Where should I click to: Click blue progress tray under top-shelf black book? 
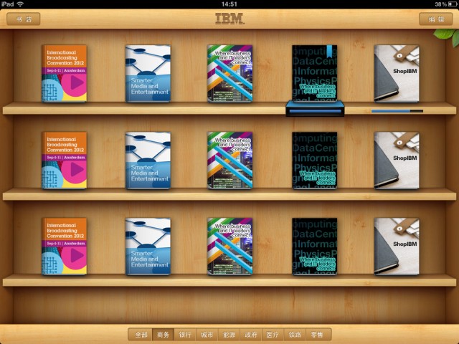pos(315,108)
